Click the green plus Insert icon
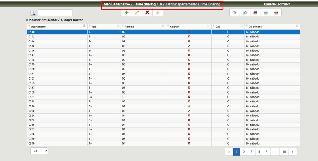 [126, 12]
